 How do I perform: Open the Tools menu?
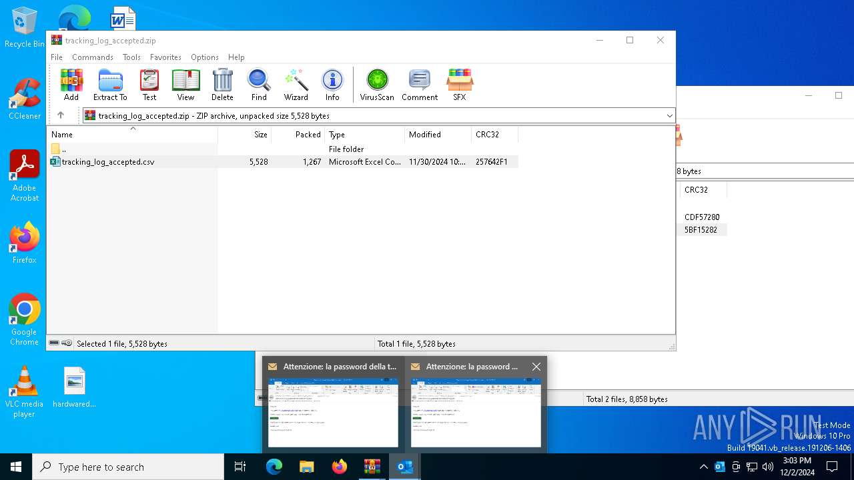[131, 57]
